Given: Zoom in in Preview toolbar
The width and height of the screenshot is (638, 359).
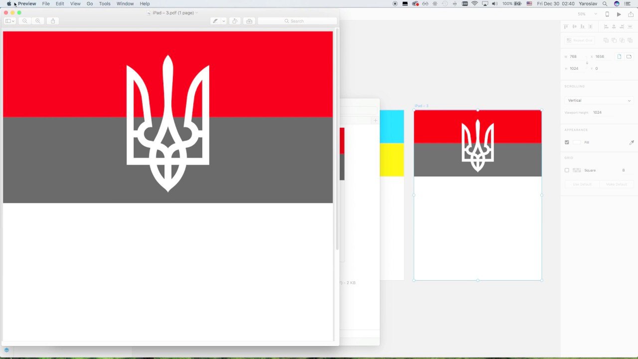Looking at the screenshot, I should 38,21.
